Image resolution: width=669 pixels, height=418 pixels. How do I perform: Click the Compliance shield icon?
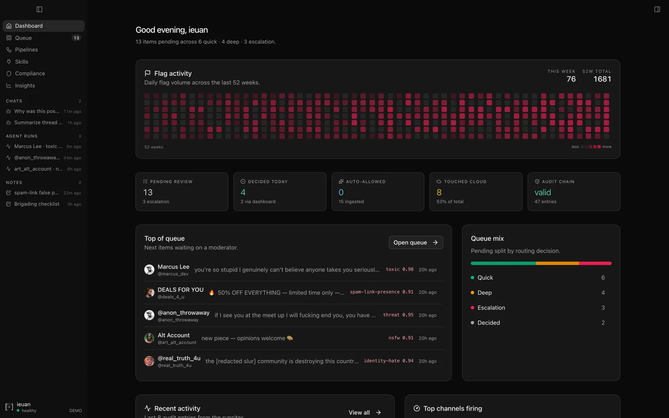(9, 74)
